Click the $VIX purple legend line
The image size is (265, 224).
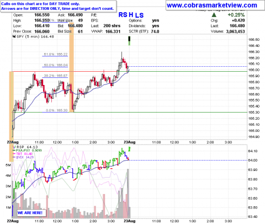pyautogui.click(x=14, y=157)
